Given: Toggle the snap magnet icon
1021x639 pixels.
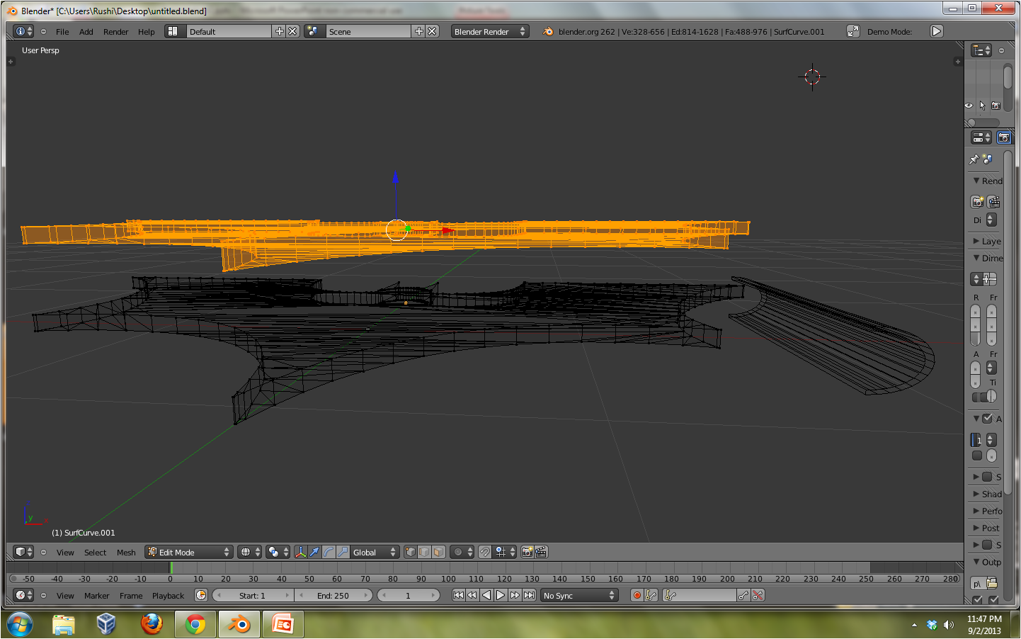Looking at the screenshot, I should [484, 552].
